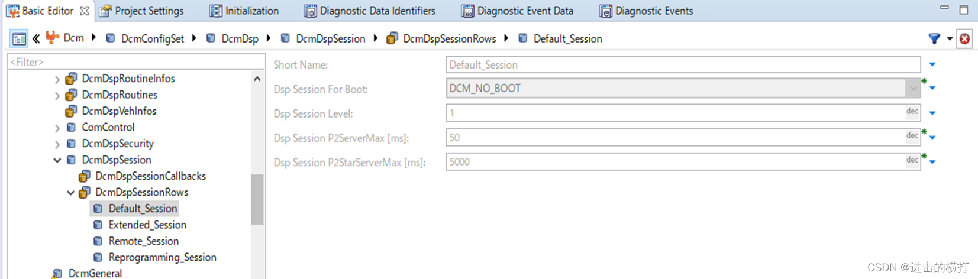Focus the tree Filter text field

point(136,61)
